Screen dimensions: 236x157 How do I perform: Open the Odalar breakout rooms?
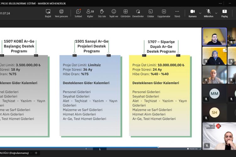tap(150, 13)
